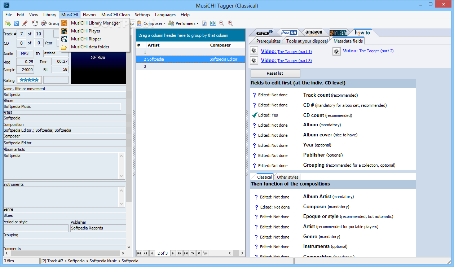Click the previous page navigator button
454x267 pixels.
(145, 253)
